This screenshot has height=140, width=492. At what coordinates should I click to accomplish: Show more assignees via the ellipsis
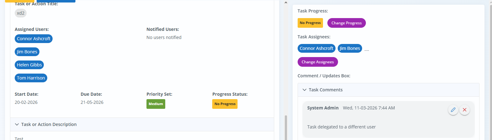click(367, 50)
